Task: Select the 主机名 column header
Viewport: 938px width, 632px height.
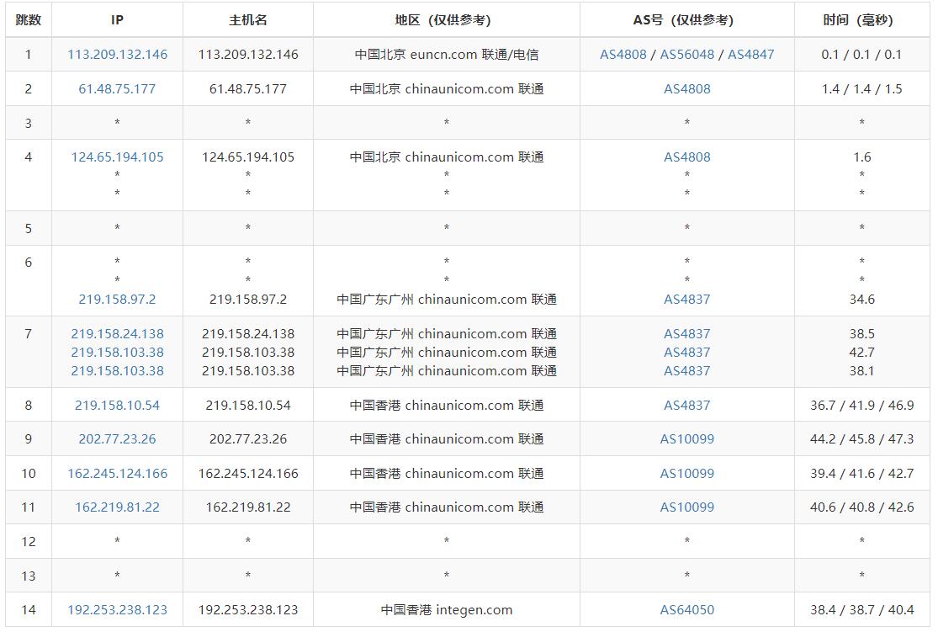Action: [x=248, y=19]
